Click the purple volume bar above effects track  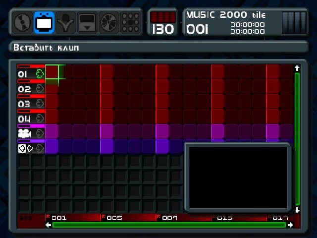coord(31,141)
